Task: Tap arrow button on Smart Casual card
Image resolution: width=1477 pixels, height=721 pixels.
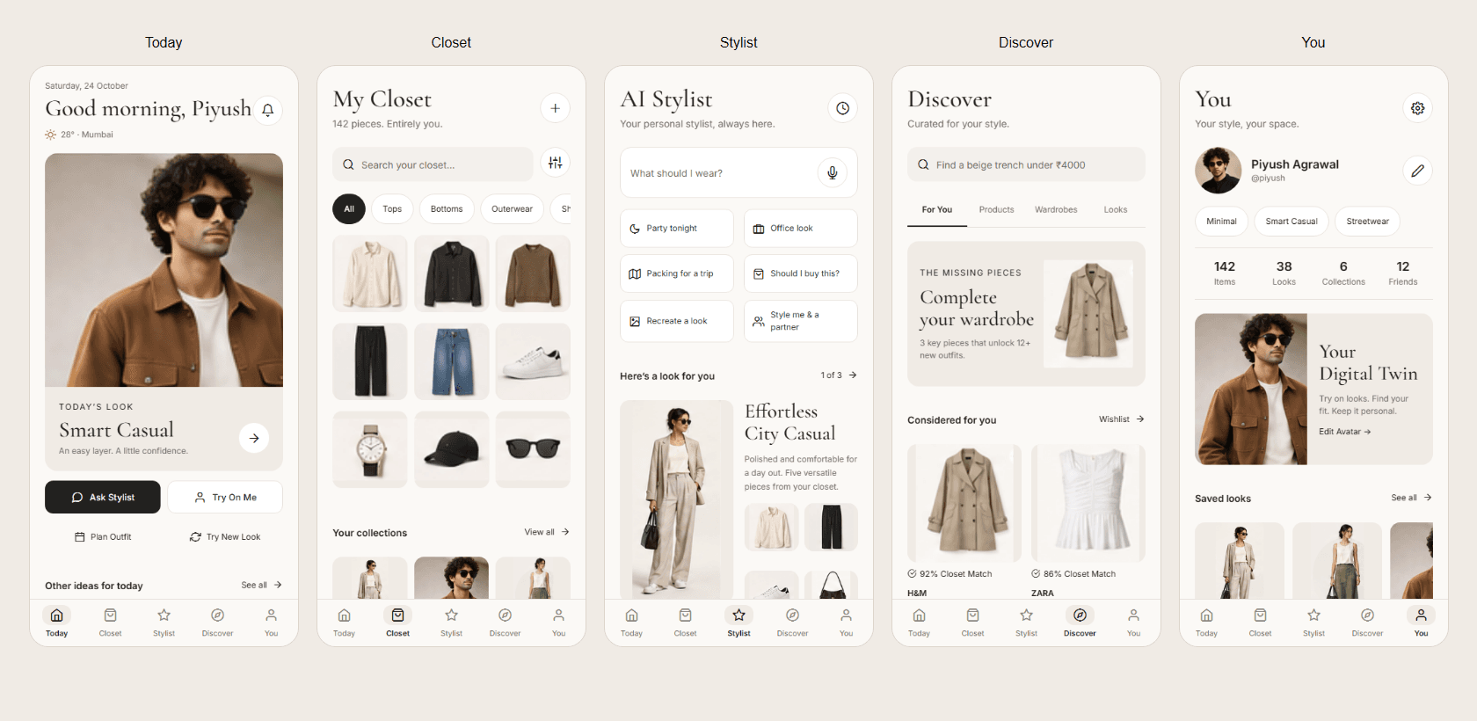Action: (254, 438)
